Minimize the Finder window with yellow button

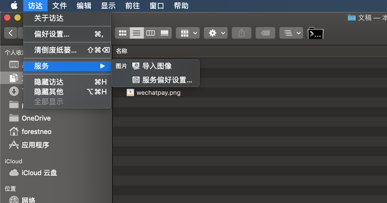click(x=17, y=18)
